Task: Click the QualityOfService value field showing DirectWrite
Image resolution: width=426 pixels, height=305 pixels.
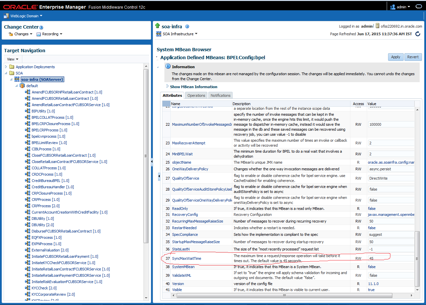Action: 391,178
